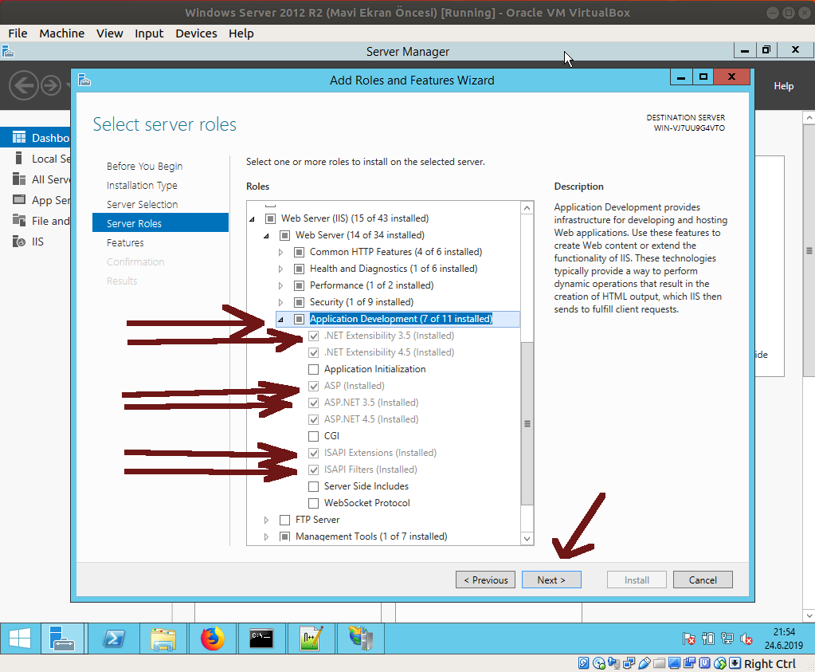Click the VirtualBox shared folders status icon
This screenshot has height=672, width=815.
point(660,663)
